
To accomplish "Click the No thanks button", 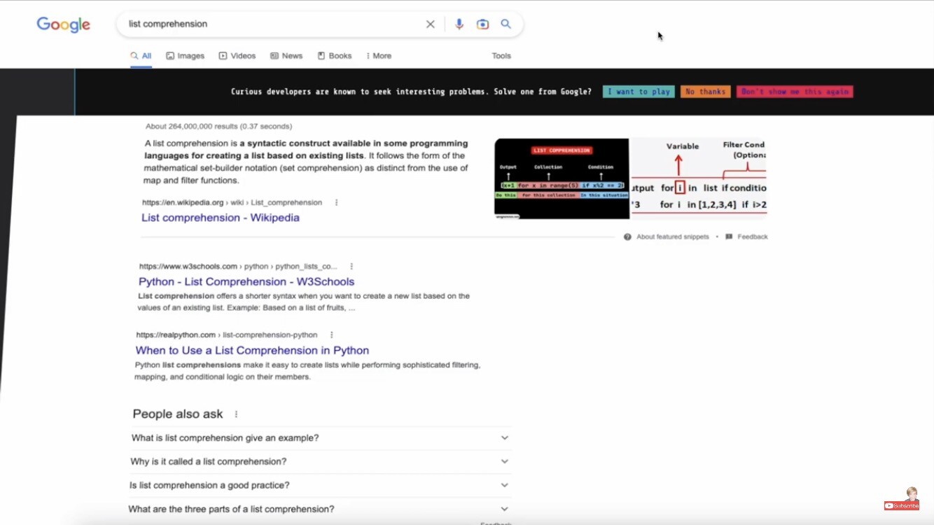I will click(705, 92).
